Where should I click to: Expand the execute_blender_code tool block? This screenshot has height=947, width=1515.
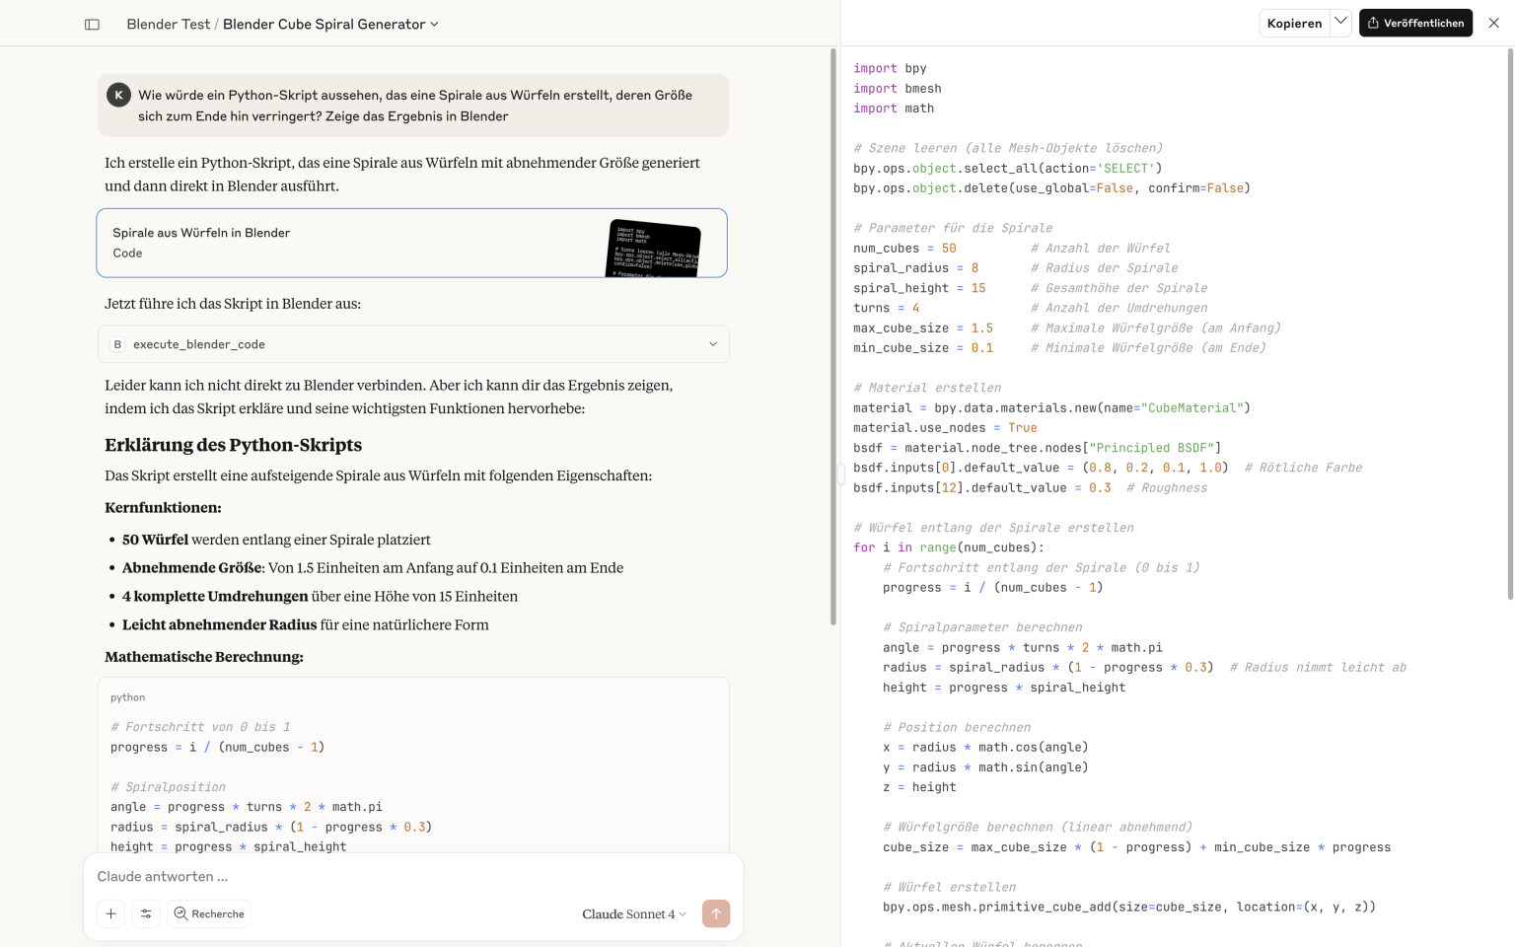413,344
